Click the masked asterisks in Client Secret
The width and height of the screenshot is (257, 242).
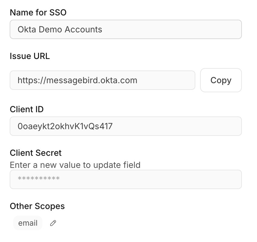coord(39,179)
